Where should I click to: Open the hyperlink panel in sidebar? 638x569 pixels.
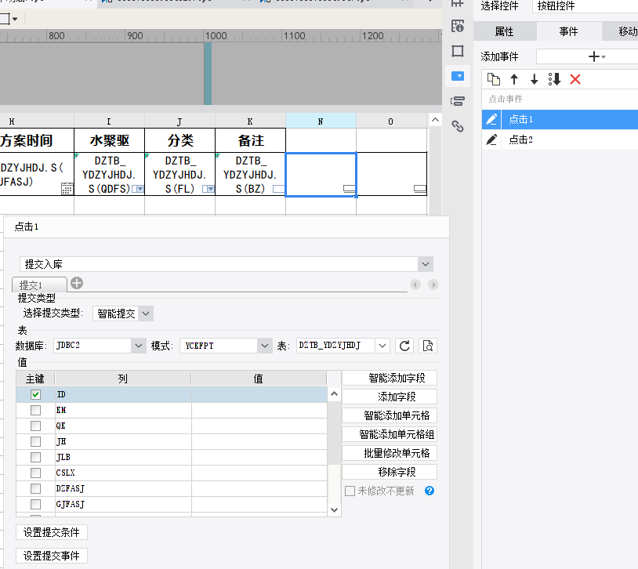coord(459,125)
